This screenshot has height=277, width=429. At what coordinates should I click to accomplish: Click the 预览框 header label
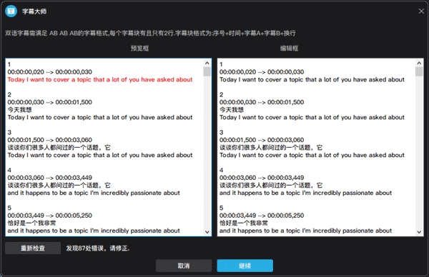(139, 49)
